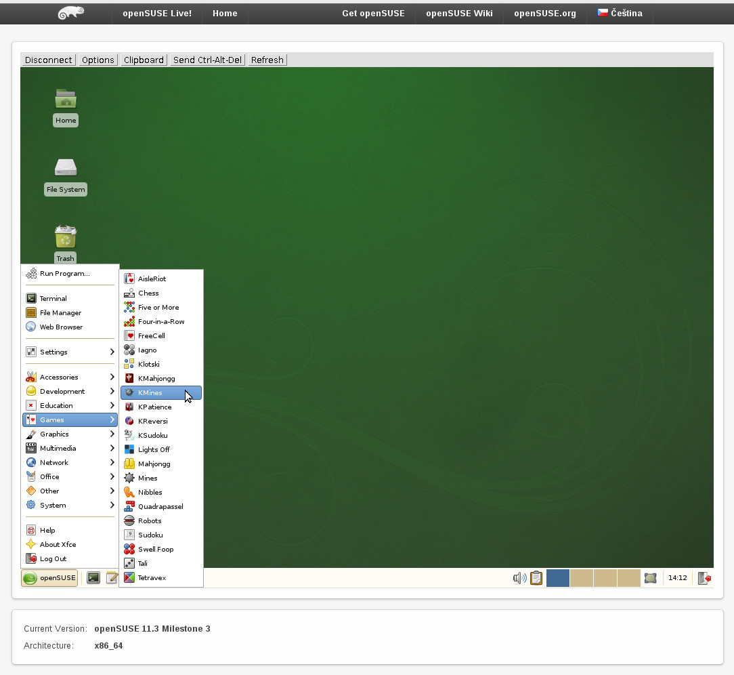Start the Chess game
Viewport: 734px width, 675px height.
coord(162,293)
